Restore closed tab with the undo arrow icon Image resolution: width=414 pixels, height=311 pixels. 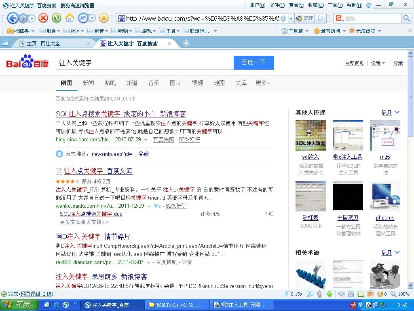pos(83,18)
